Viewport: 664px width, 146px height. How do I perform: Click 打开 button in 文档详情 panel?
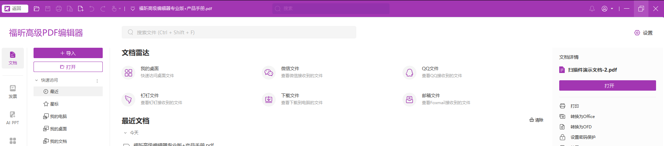608,85
